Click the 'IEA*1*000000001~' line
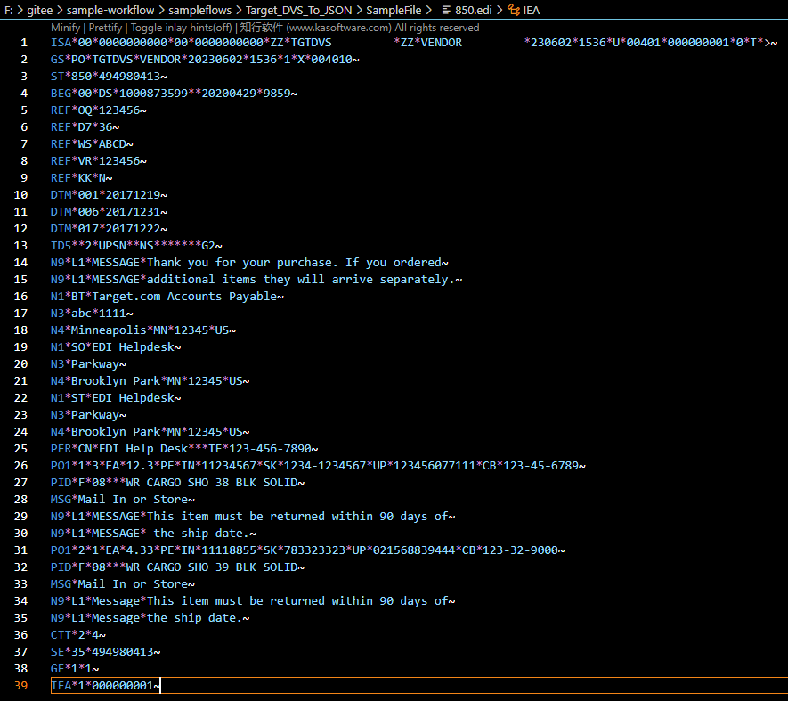This screenshot has width=788, height=701. coord(106,685)
